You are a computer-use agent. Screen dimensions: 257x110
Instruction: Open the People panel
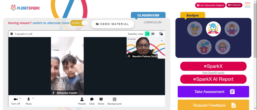(82, 101)
